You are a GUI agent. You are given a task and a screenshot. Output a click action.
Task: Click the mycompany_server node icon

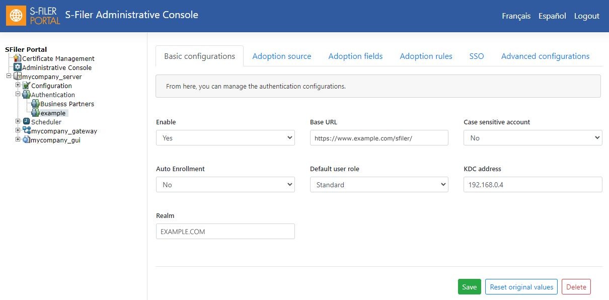[18, 77]
